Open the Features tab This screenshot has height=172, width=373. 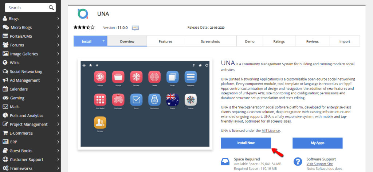coord(165,41)
